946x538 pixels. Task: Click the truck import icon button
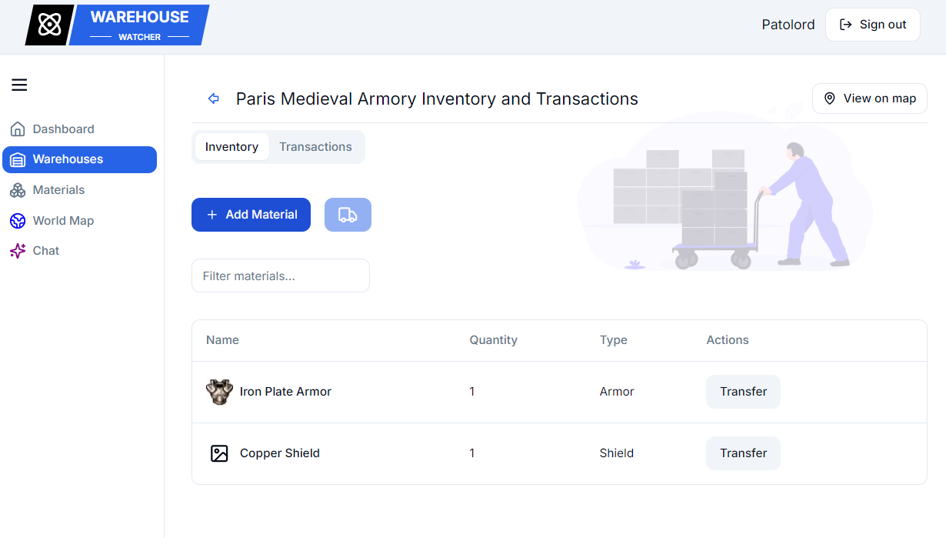348,215
